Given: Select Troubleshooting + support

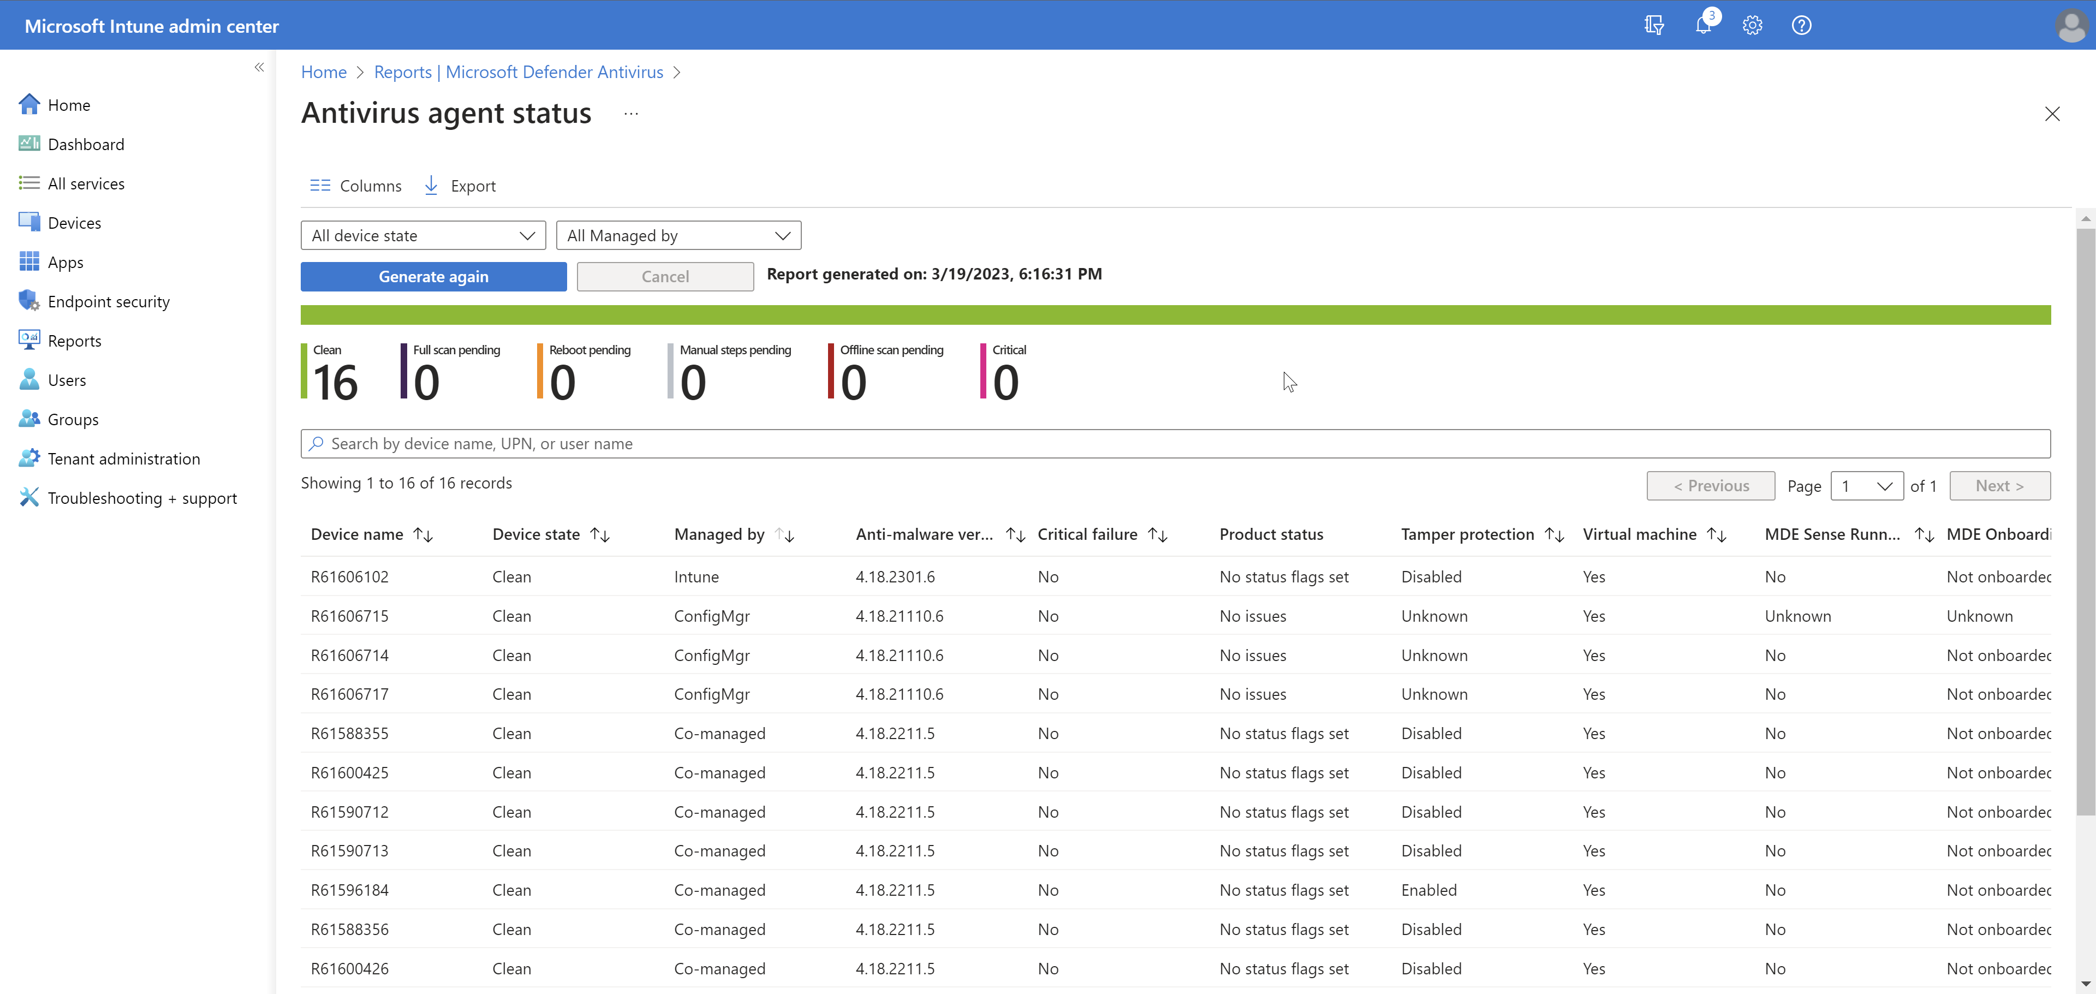Looking at the screenshot, I should pyautogui.click(x=142, y=497).
